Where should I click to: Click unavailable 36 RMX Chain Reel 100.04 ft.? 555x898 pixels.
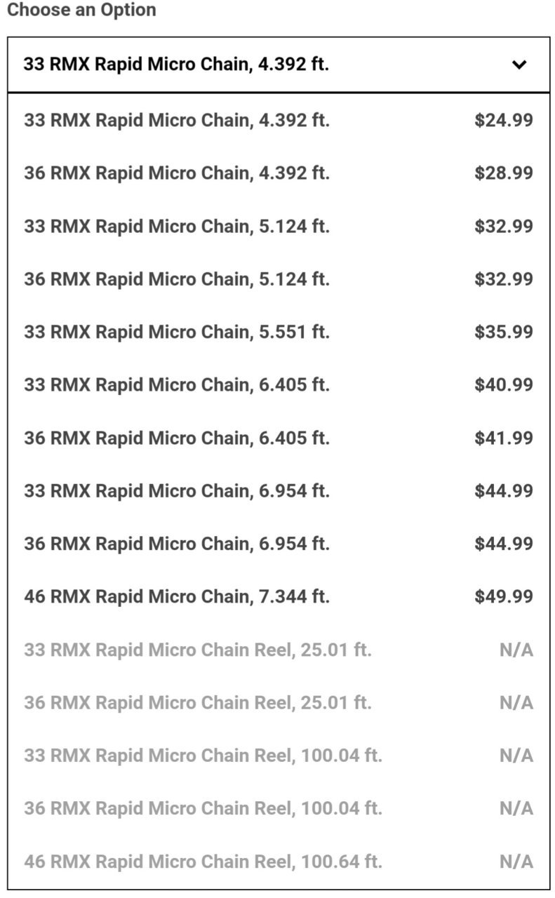pyautogui.click(x=279, y=808)
